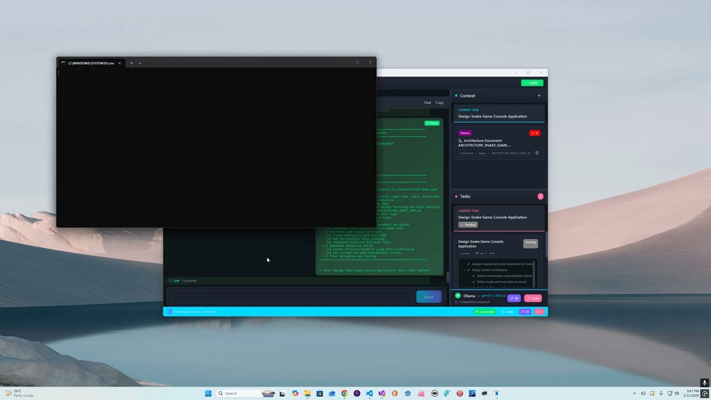Click the Connected status in status bar

[x=484, y=312]
